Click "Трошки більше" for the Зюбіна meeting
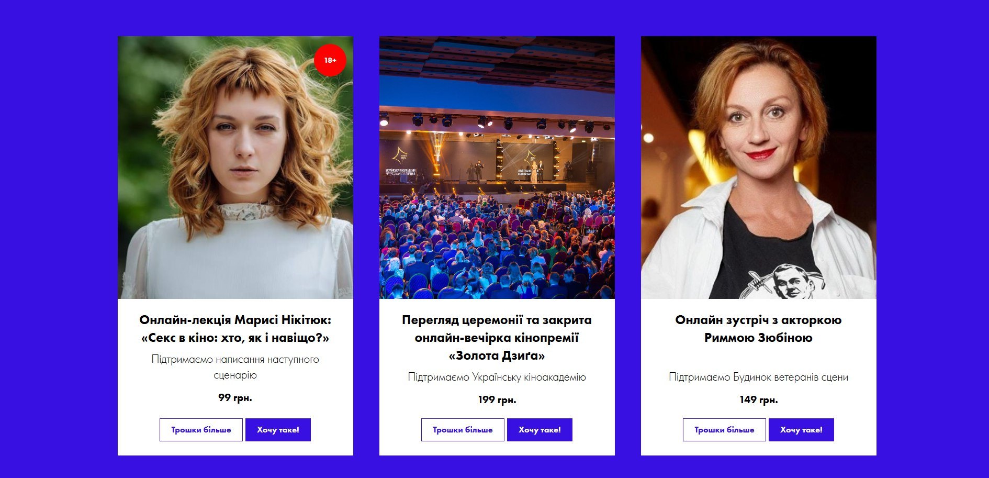This screenshot has width=989, height=478. coord(724,430)
